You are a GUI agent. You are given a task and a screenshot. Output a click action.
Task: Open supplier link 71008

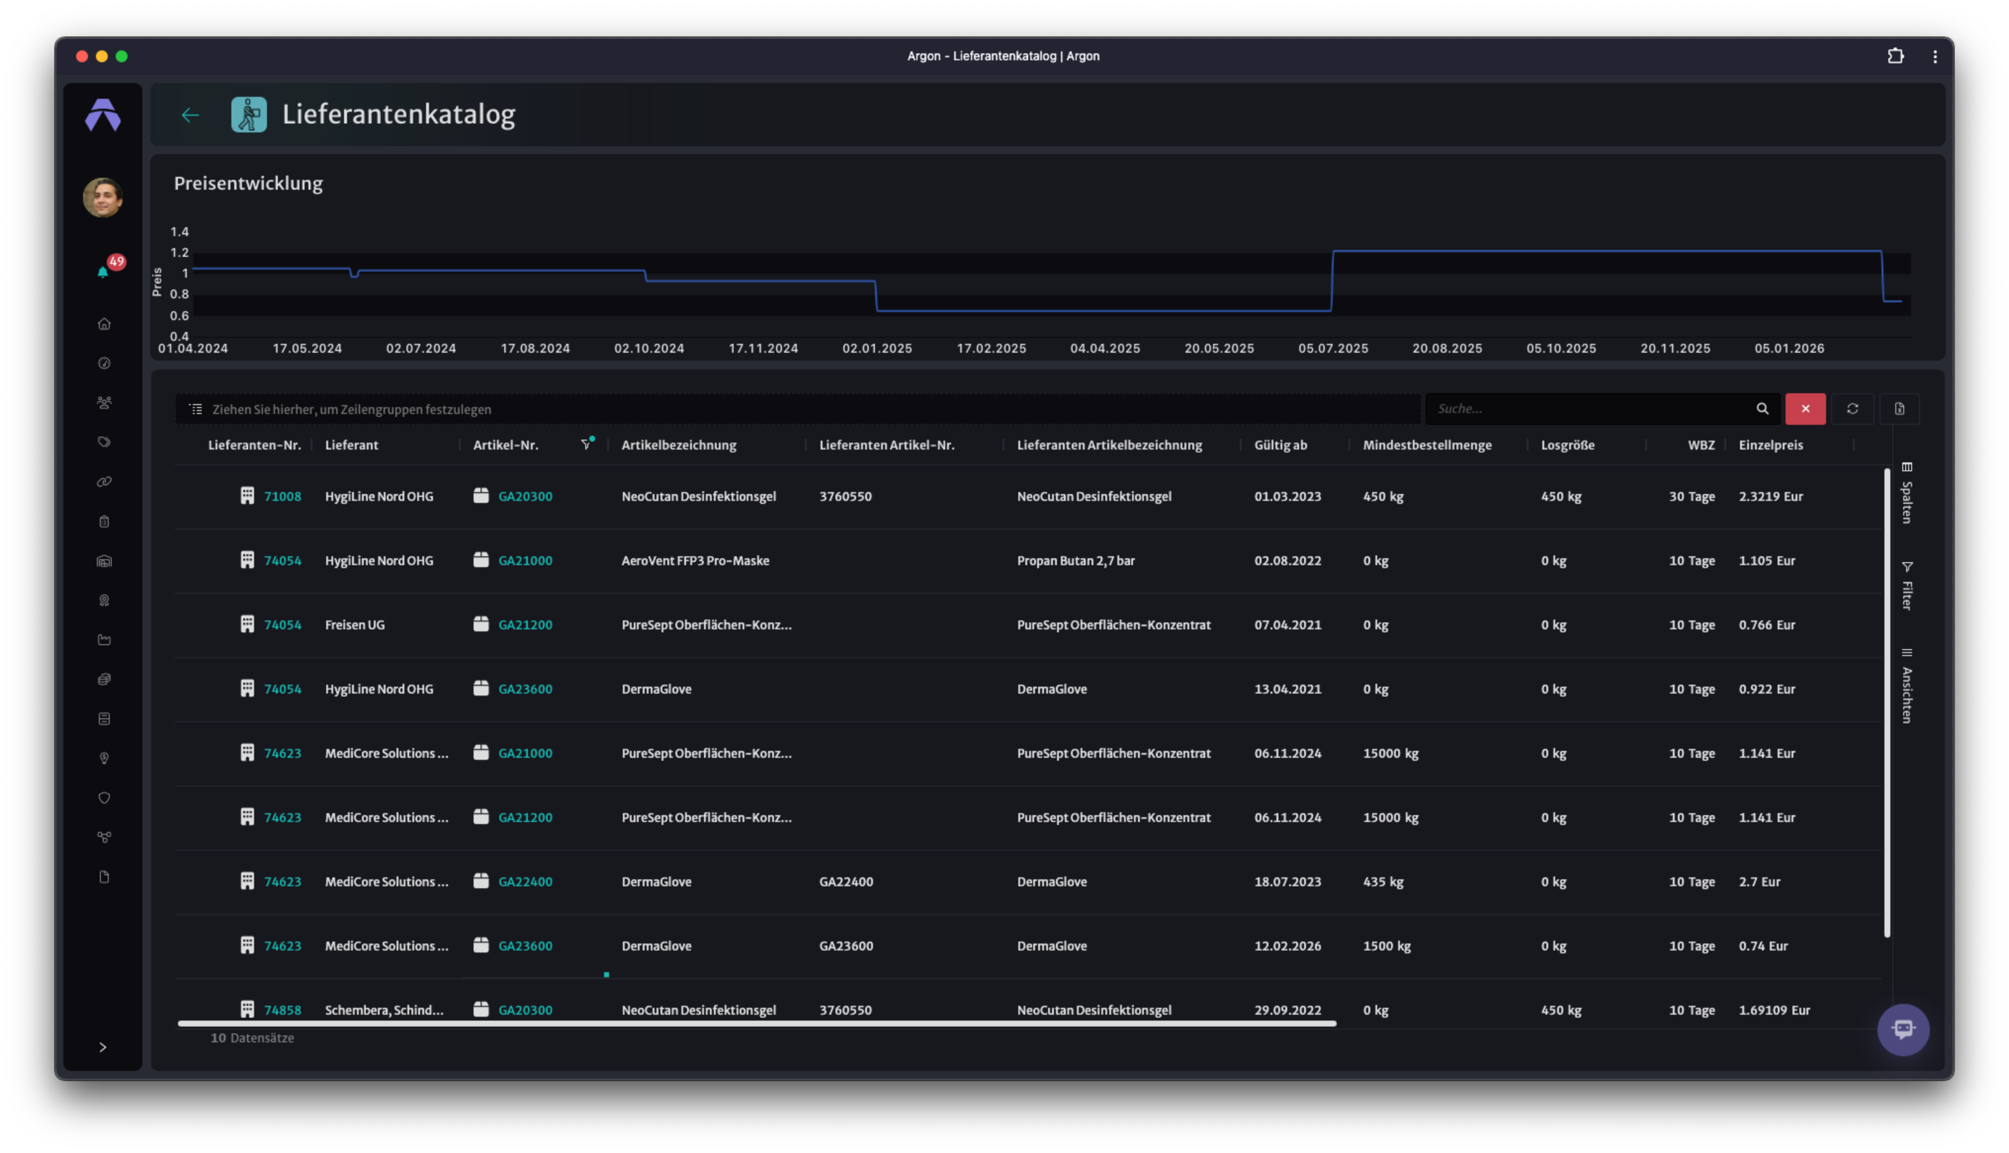283,496
